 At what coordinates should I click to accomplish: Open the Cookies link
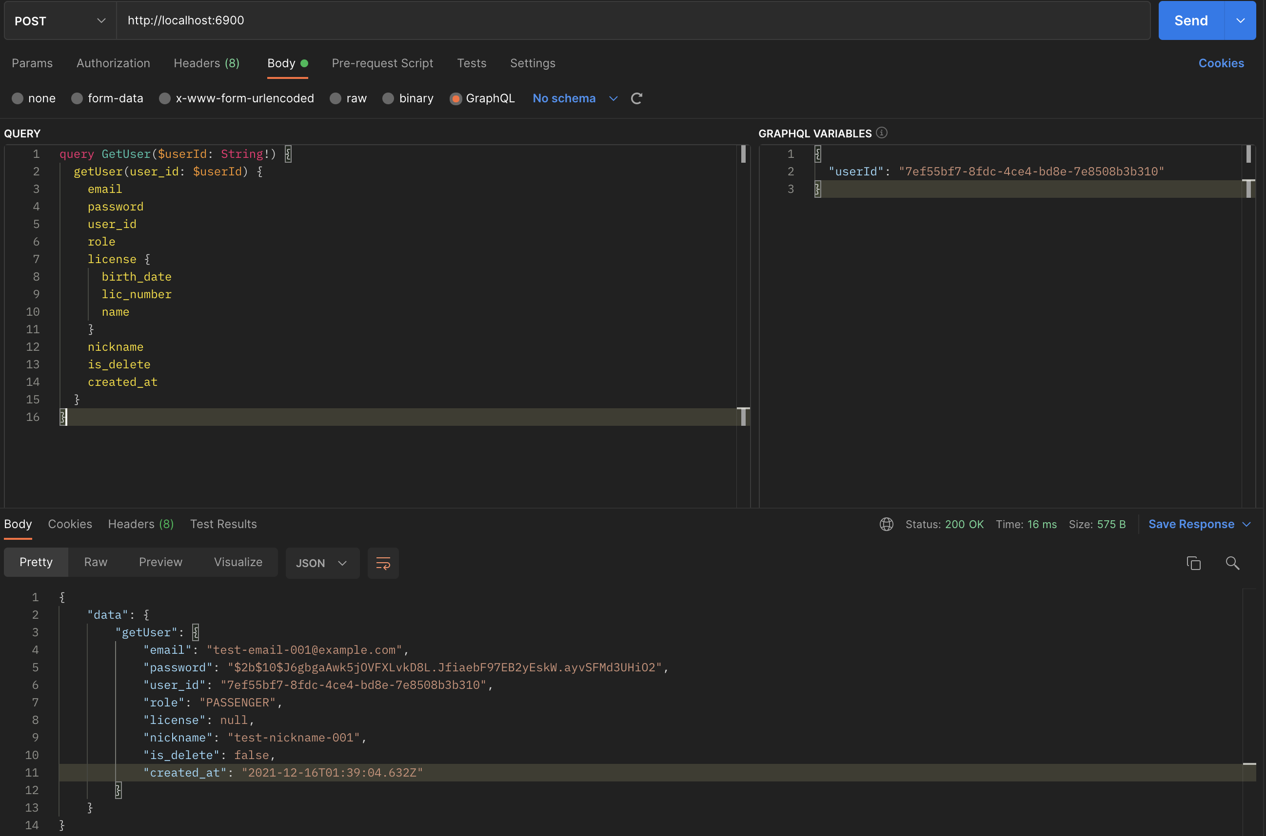click(x=1221, y=63)
